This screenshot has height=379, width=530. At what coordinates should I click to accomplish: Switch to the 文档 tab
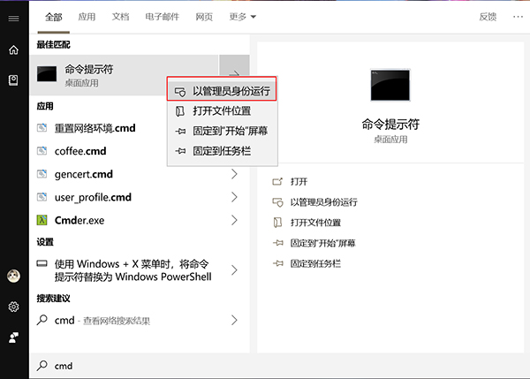coord(120,17)
